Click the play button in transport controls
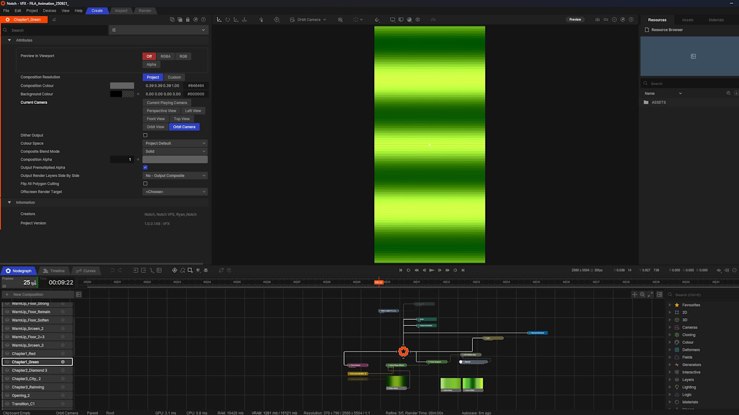Image resolution: width=739 pixels, height=415 pixels. (432, 270)
